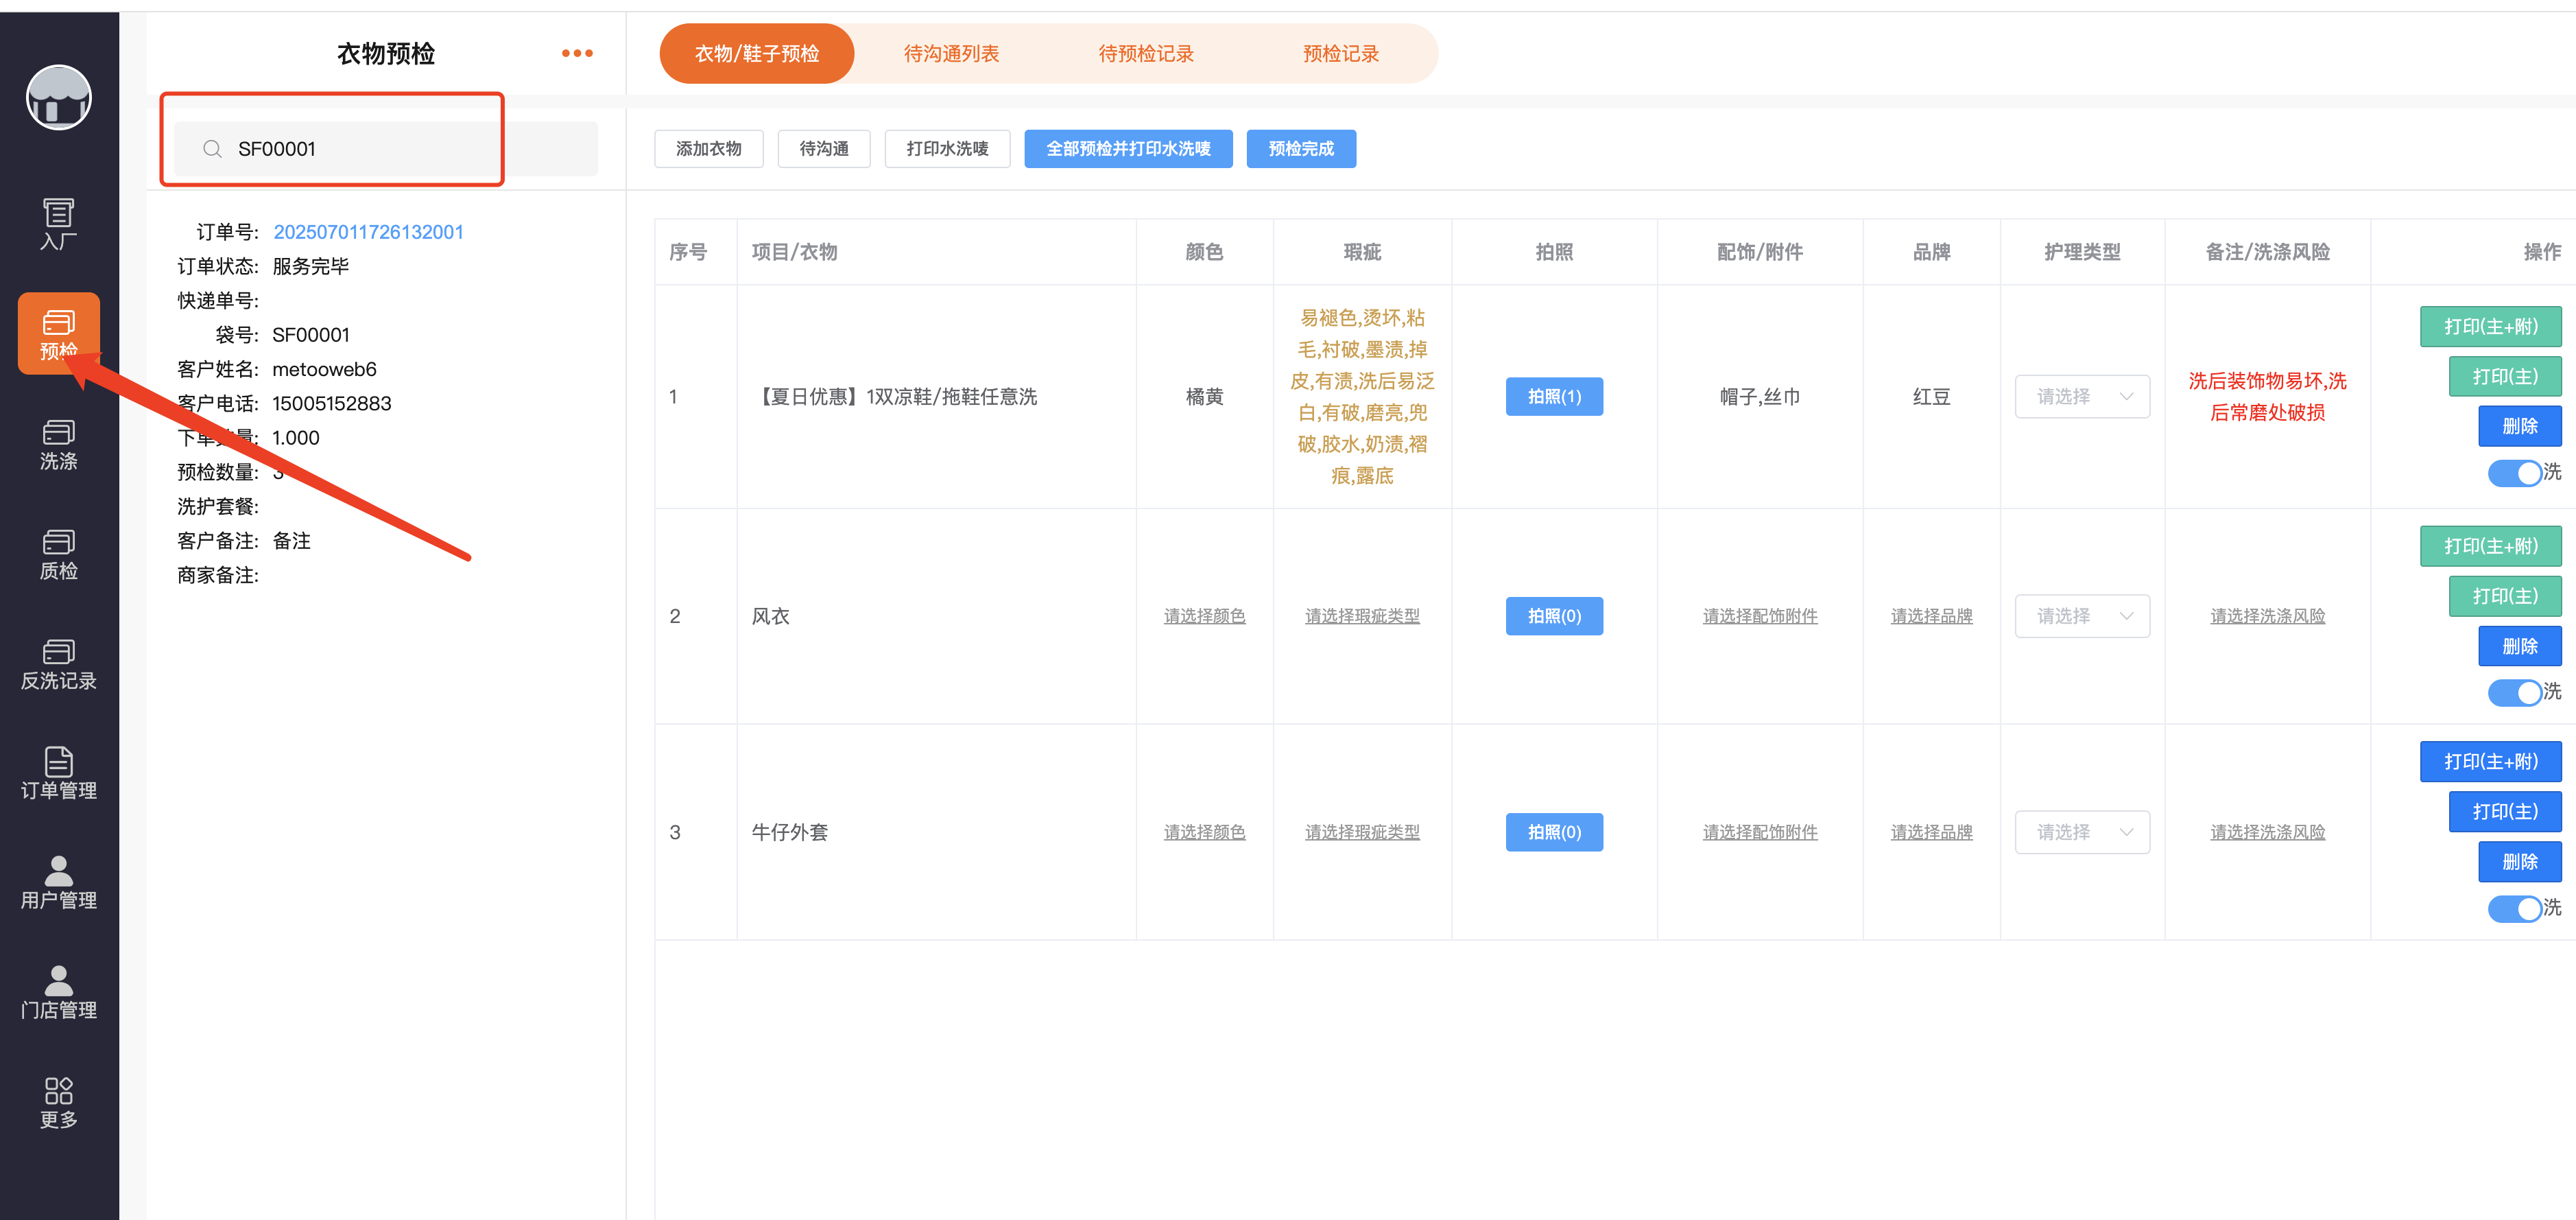Click the three-dot menu beside 衣物预检
Screen dimensions: 2576x1220
point(577,53)
